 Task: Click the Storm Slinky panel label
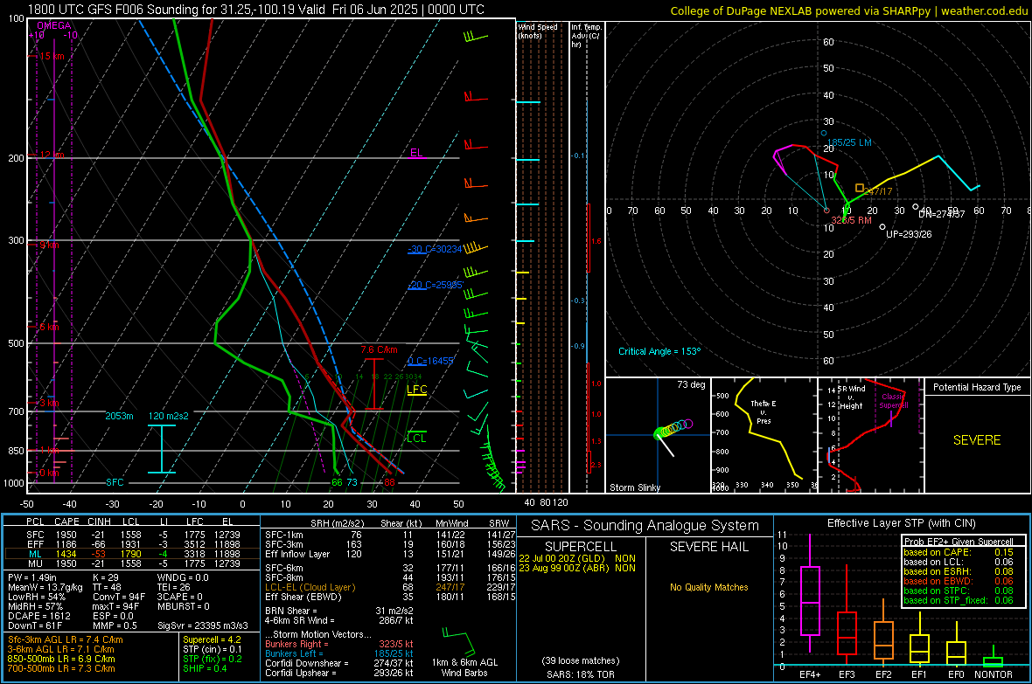(634, 487)
